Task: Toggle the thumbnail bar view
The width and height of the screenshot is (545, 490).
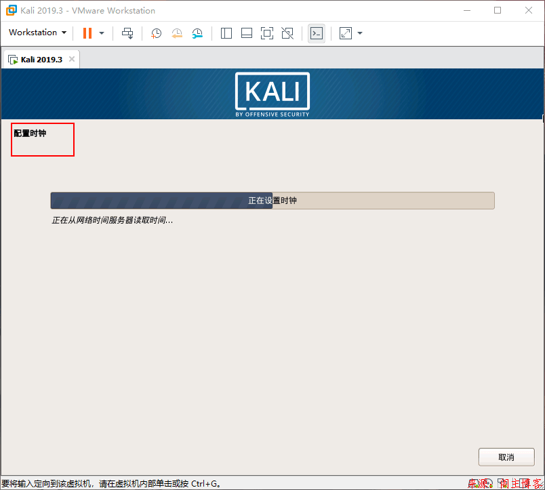Action: 247,33
